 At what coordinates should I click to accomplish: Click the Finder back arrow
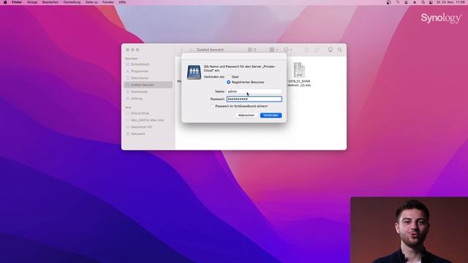pyautogui.click(x=182, y=50)
